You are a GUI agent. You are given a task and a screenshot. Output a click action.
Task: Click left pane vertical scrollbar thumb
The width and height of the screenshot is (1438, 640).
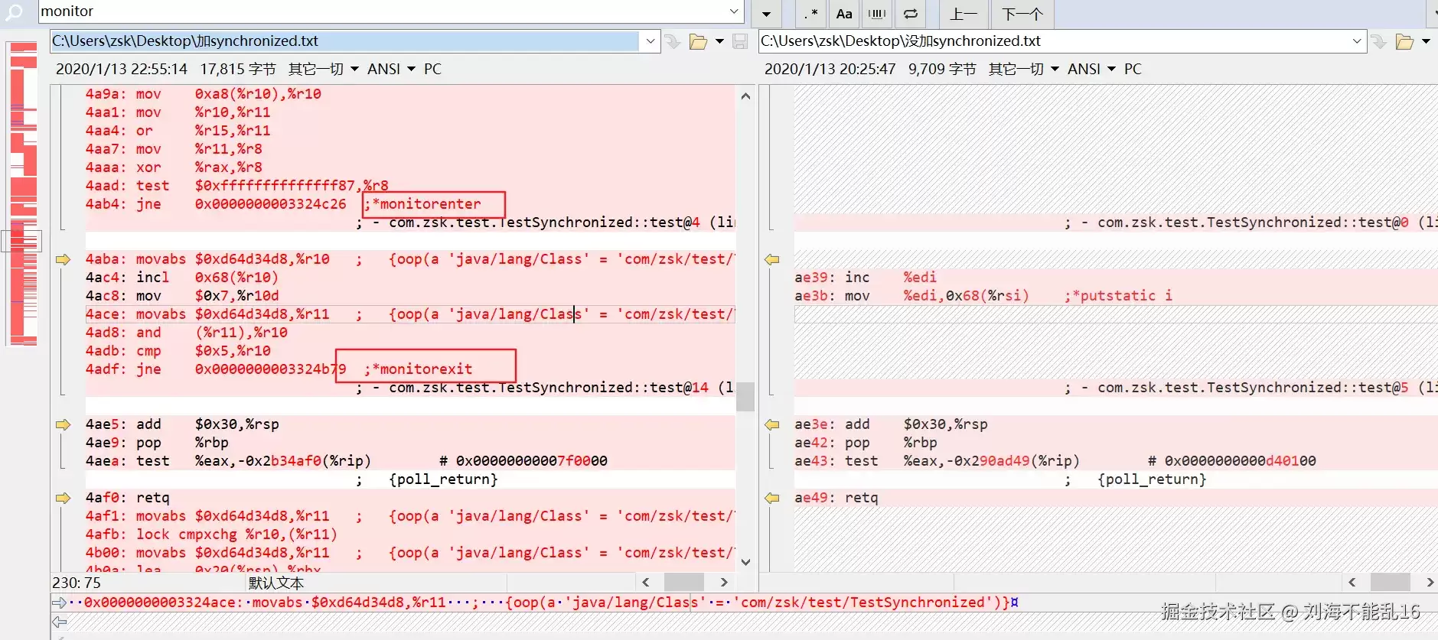(745, 396)
